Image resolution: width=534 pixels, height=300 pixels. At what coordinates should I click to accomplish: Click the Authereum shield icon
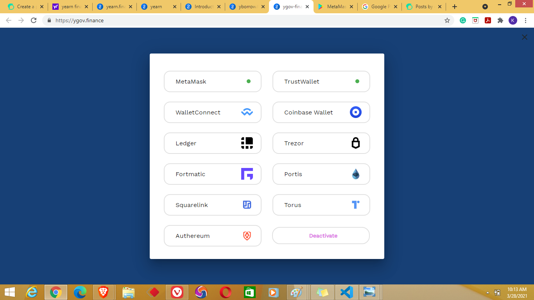[247, 236]
